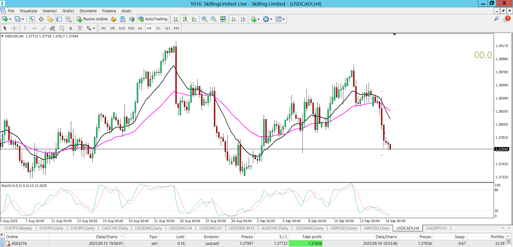This screenshot has width=513, height=247.
Task: Open the Profiles toolbar icon
Action: [17, 19]
